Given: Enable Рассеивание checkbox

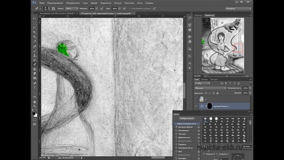Looking at the screenshot, I should [x=177, y=131].
